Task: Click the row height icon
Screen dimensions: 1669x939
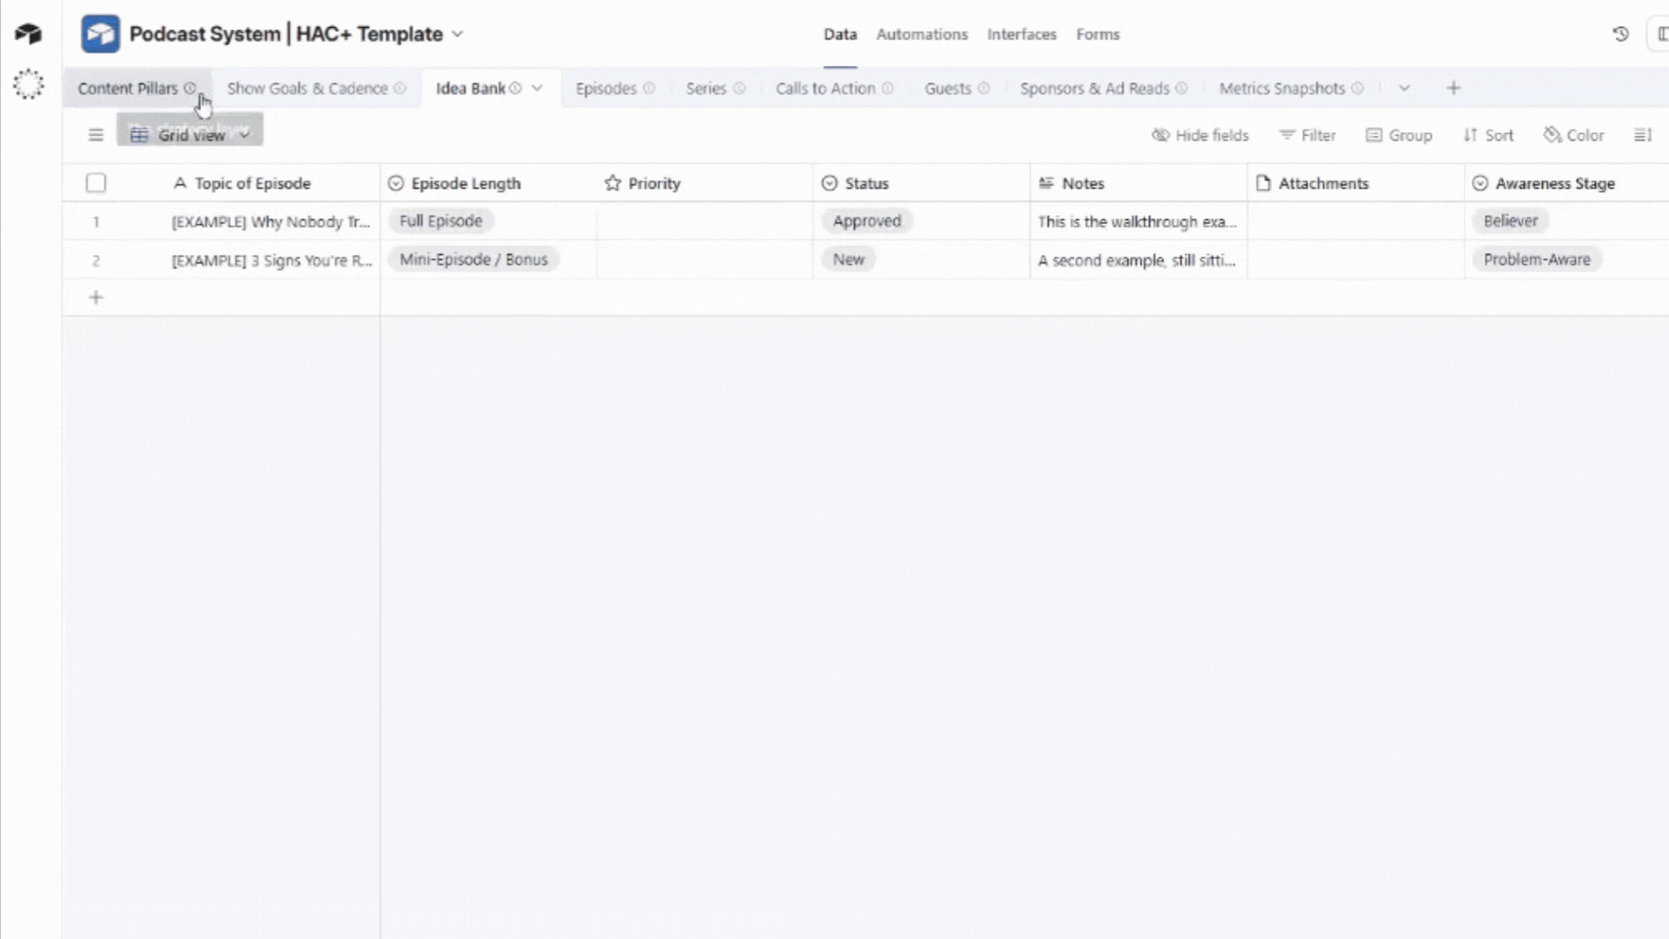Action: tap(1642, 135)
